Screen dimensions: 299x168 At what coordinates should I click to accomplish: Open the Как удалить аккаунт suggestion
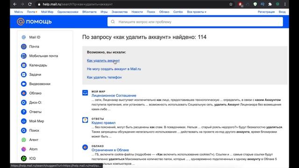(103, 61)
